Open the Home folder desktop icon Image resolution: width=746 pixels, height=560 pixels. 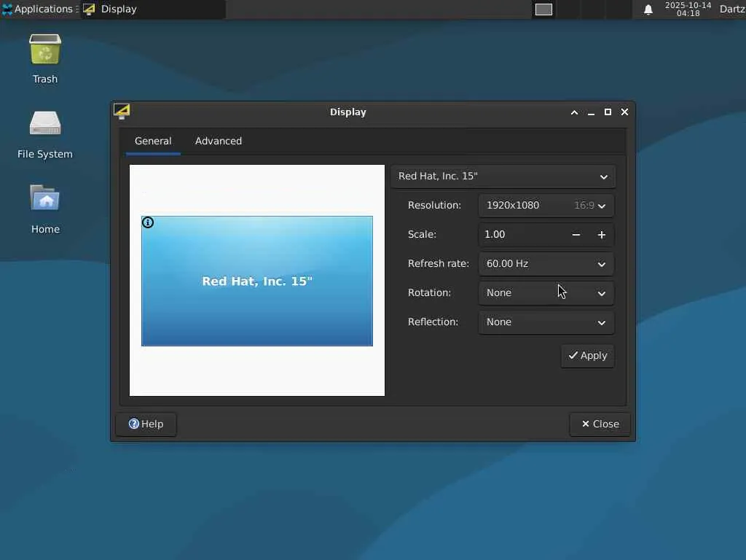(45, 198)
